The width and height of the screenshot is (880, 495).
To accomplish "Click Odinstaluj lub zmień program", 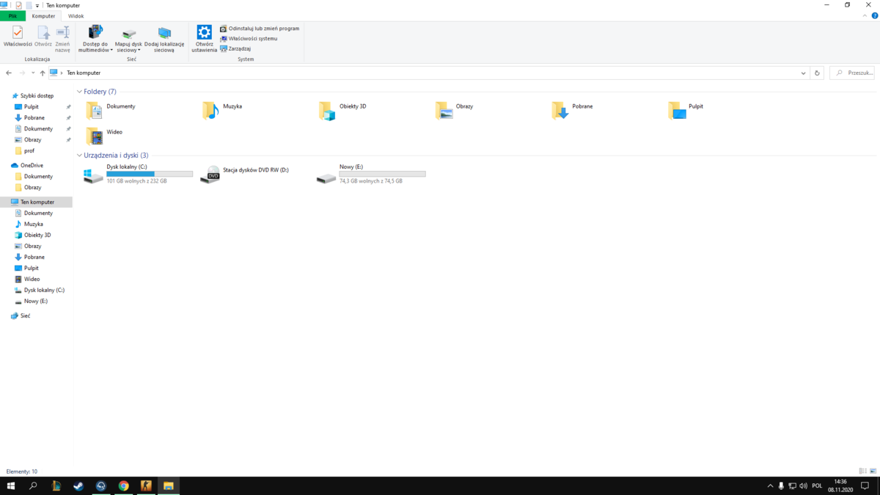I will 260,29.
